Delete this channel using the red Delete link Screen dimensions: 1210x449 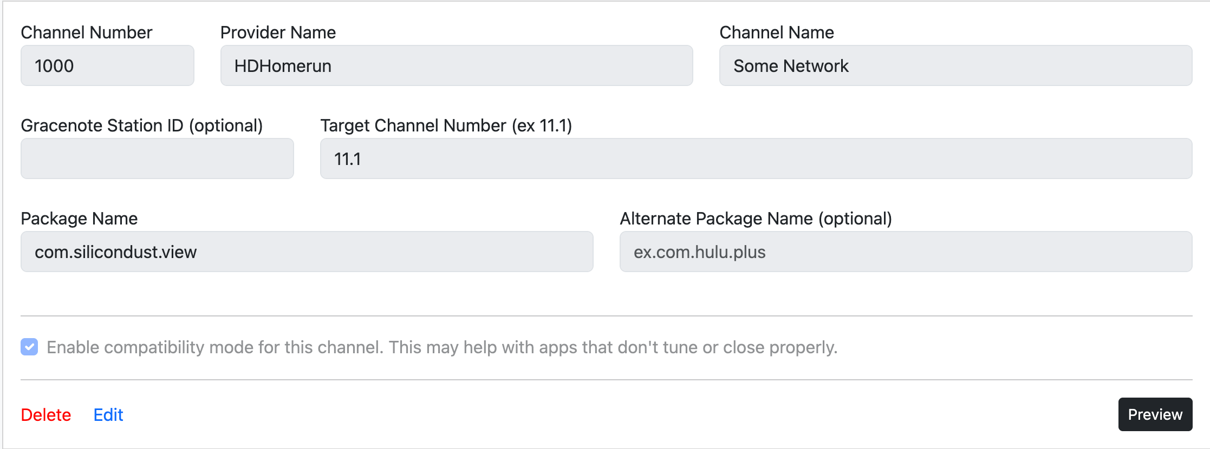pyautogui.click(x=46, y=415)
